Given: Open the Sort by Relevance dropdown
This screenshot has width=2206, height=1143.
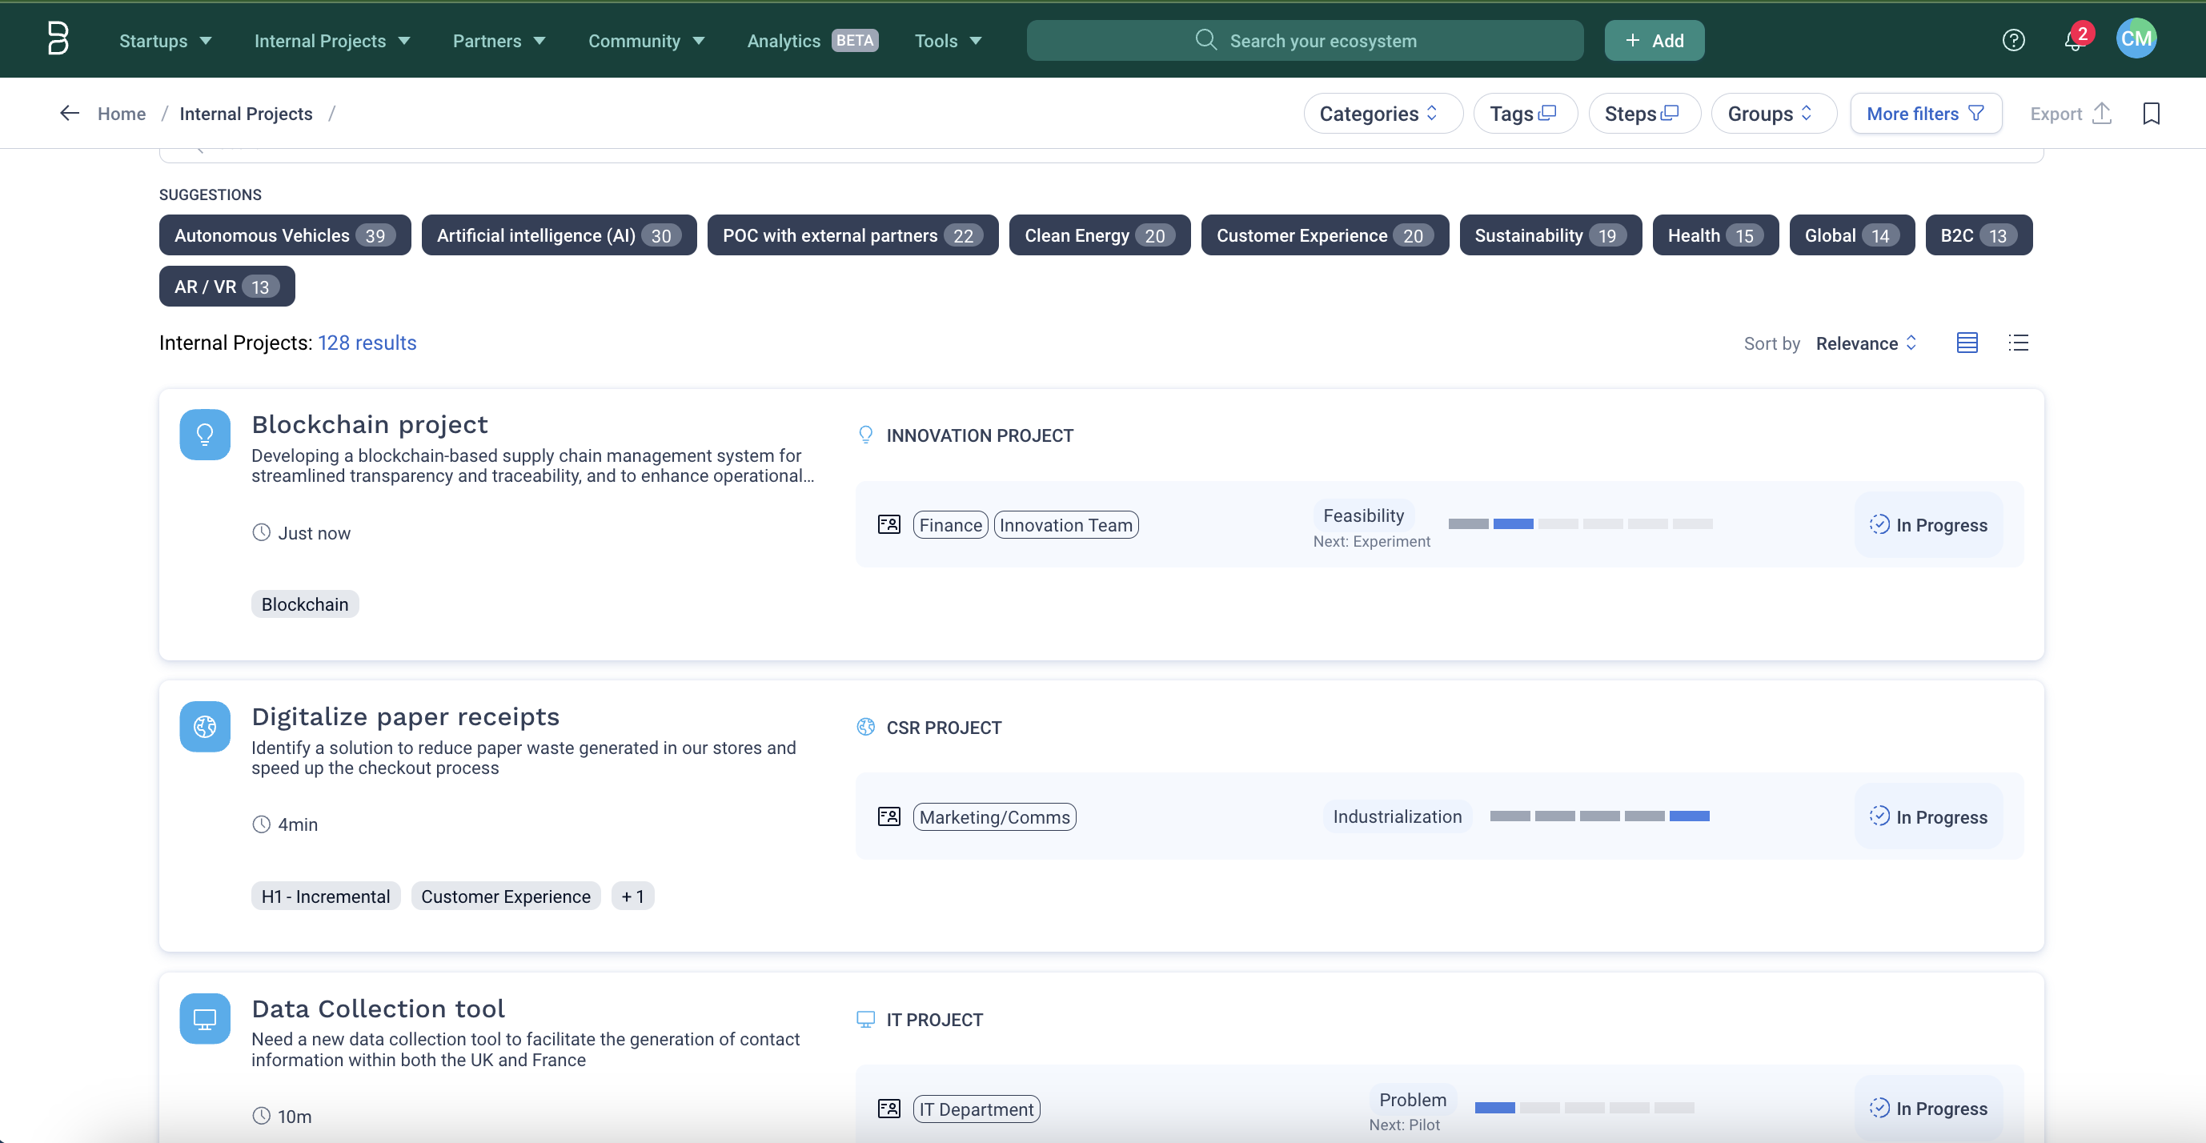Looking at the screenshot, I should (1865, 343).
